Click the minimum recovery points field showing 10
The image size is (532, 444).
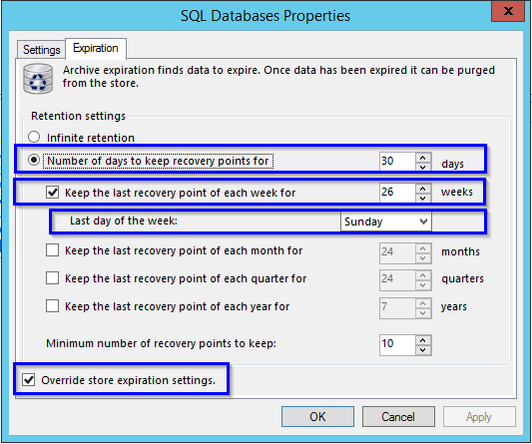(397, 344)
